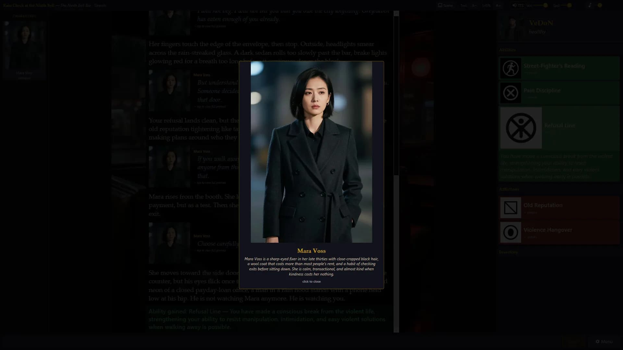Adjust the TTS speed slider

566,5
